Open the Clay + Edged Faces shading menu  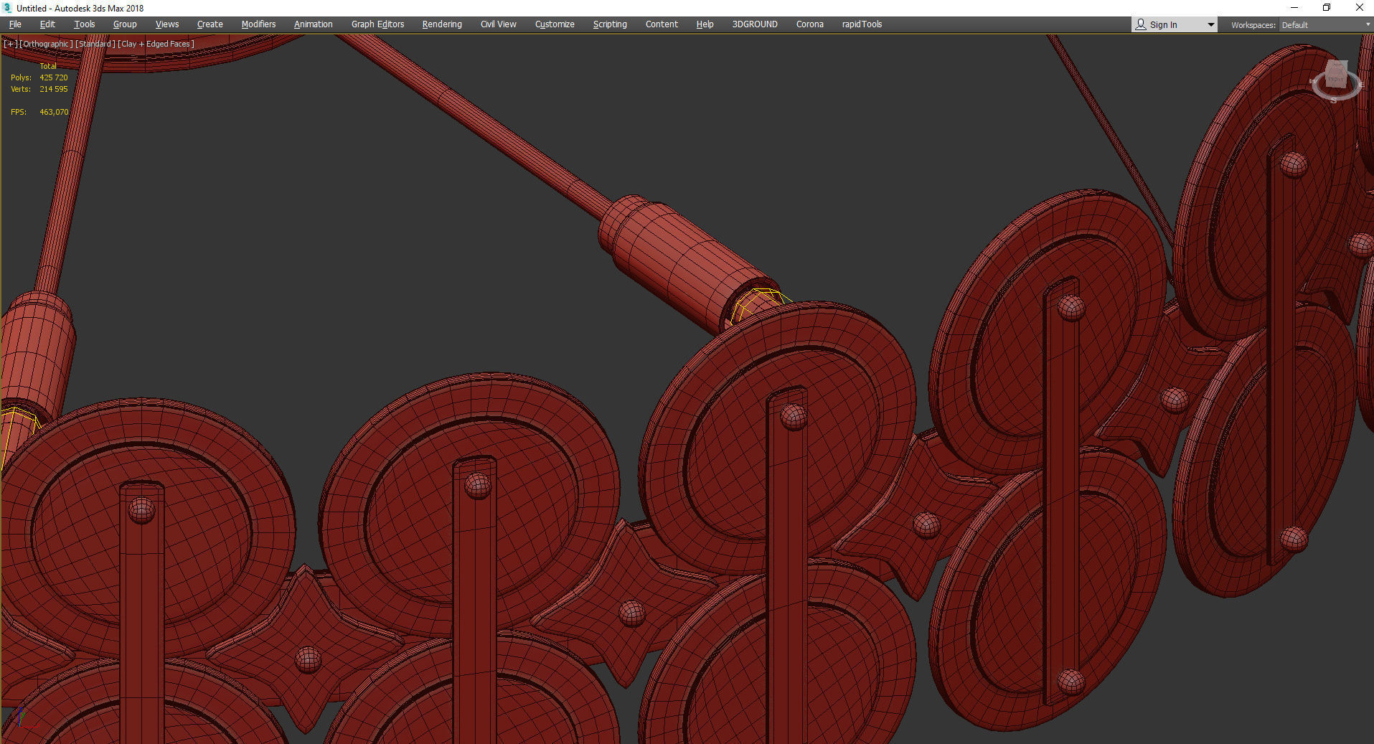pyautogui.click(x=156, y=44)
